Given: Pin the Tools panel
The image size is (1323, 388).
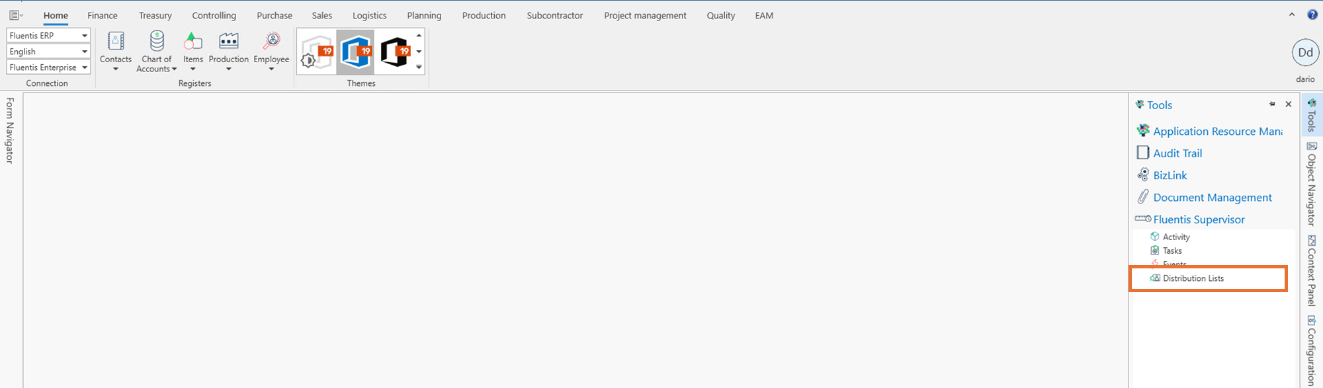Looking at the screenshot, I should point(1272,104).
